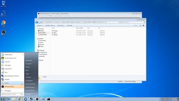
Task: Open the Recycle Bin desktop icon
Action: click(x=3, y=4)
